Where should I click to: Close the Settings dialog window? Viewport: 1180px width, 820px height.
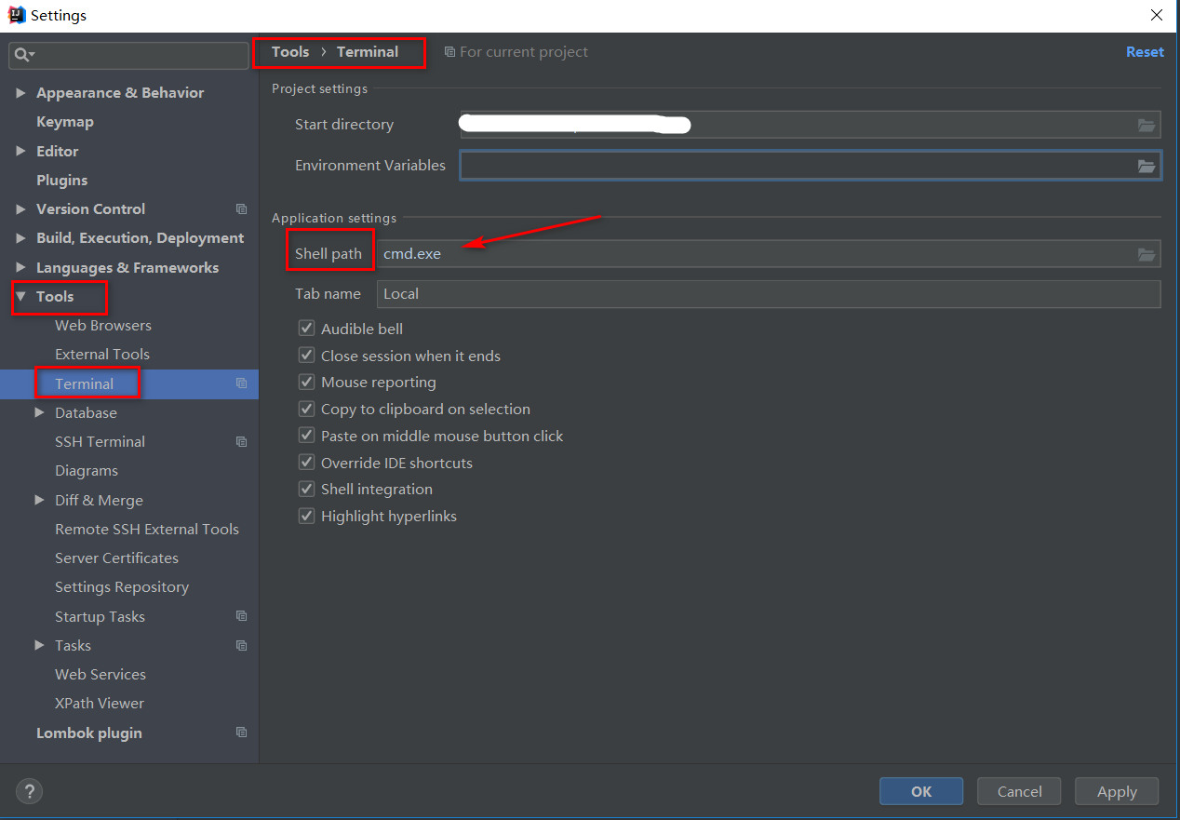click(x=1157, y=15)
